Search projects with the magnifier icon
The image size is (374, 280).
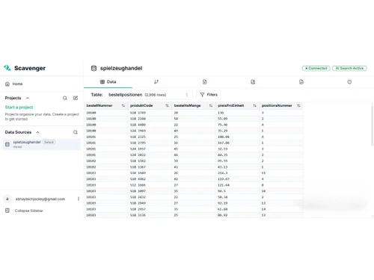pos(65,98)
